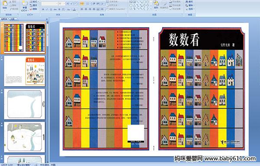The image size is (260, 166).
Task: Click the clear formatting eraser icon
Action: tap(75, 3)
